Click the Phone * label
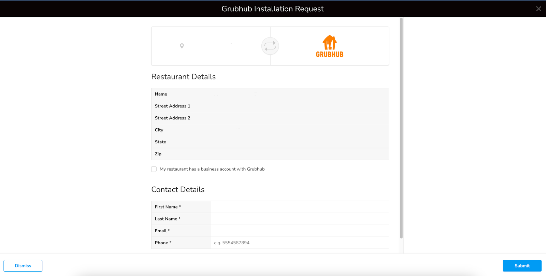 coord(163,243)
